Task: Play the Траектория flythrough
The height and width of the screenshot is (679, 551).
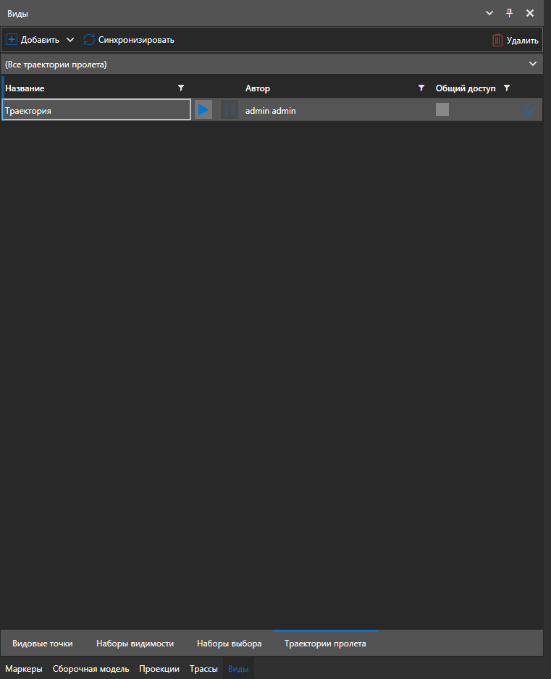Action: pos(203,110)
